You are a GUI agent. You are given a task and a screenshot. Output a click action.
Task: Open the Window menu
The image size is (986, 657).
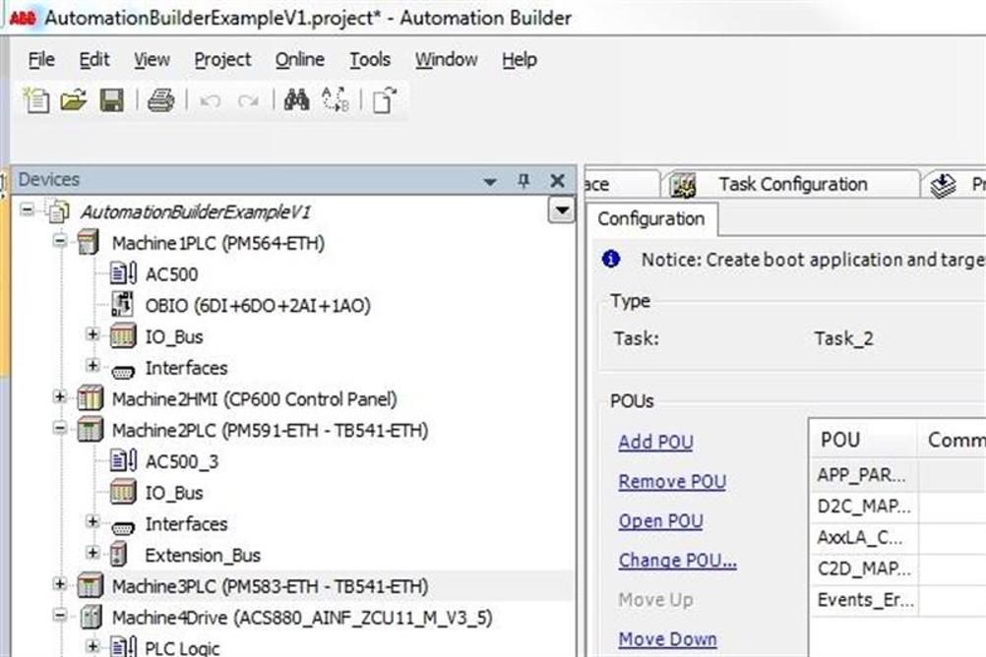tap(446, 60)
